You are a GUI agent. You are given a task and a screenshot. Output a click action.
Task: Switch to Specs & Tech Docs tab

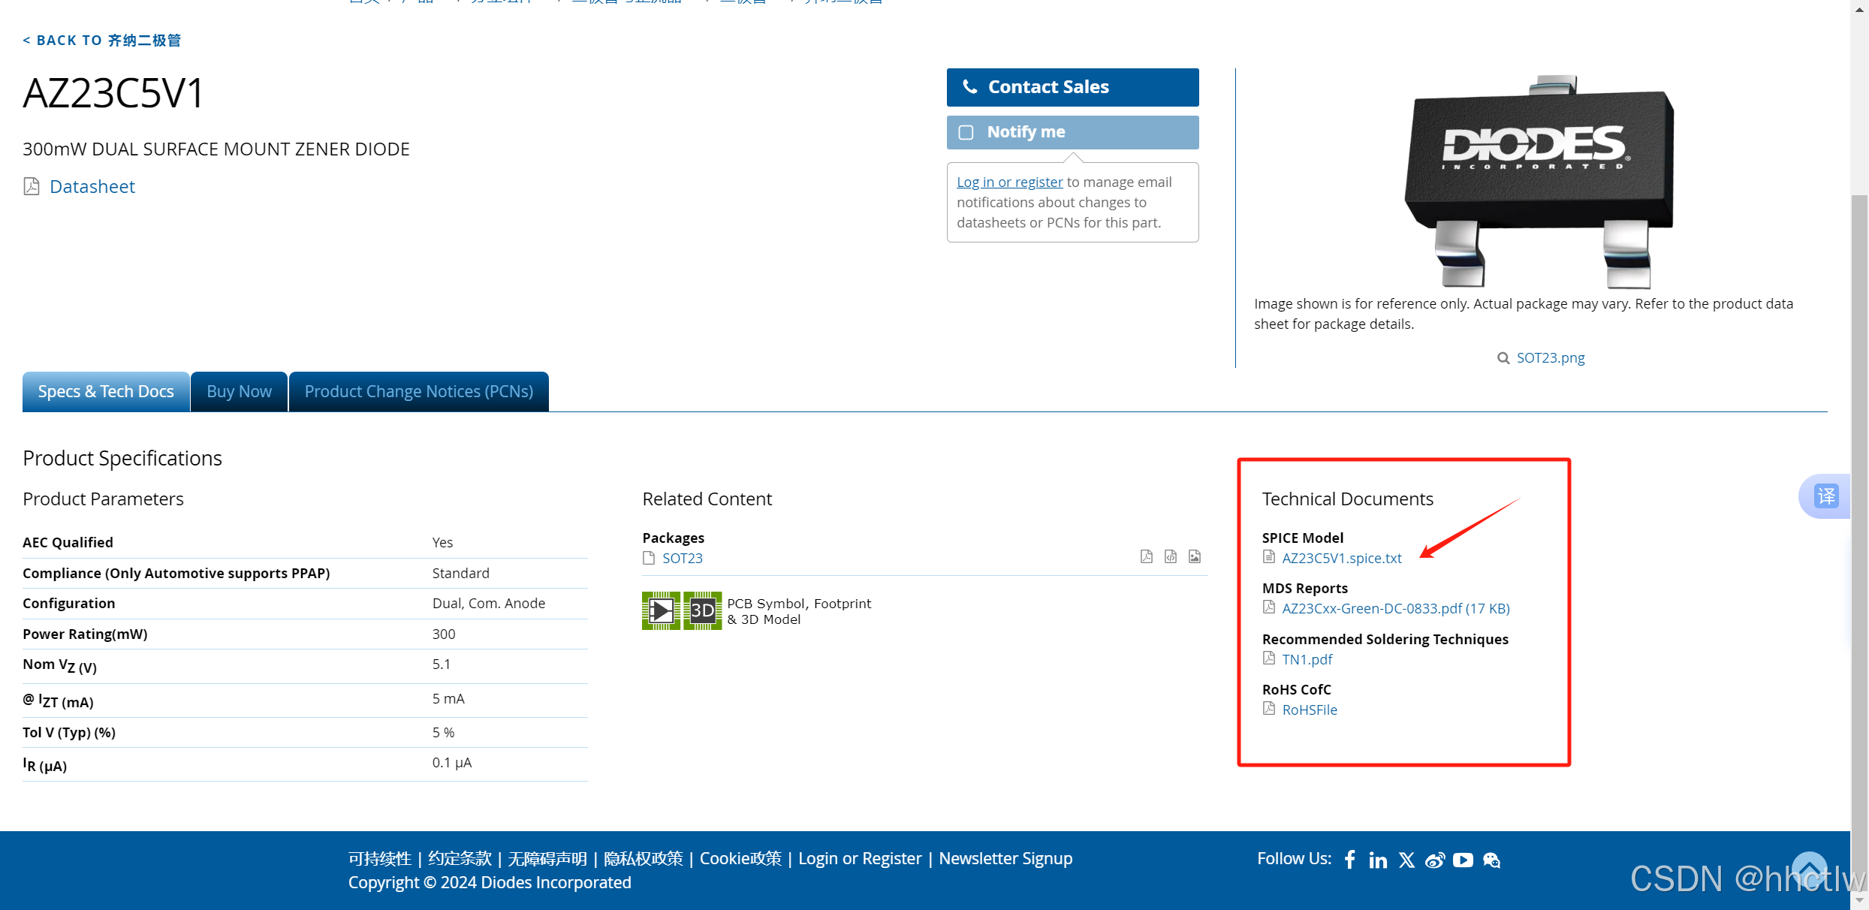point(106,391)
